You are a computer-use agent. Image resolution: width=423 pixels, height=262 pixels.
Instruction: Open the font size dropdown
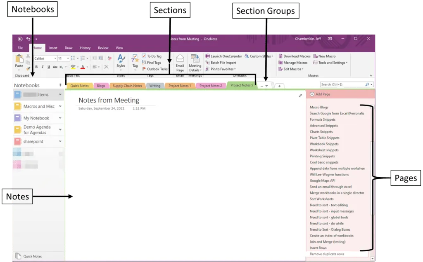(68, 58)
